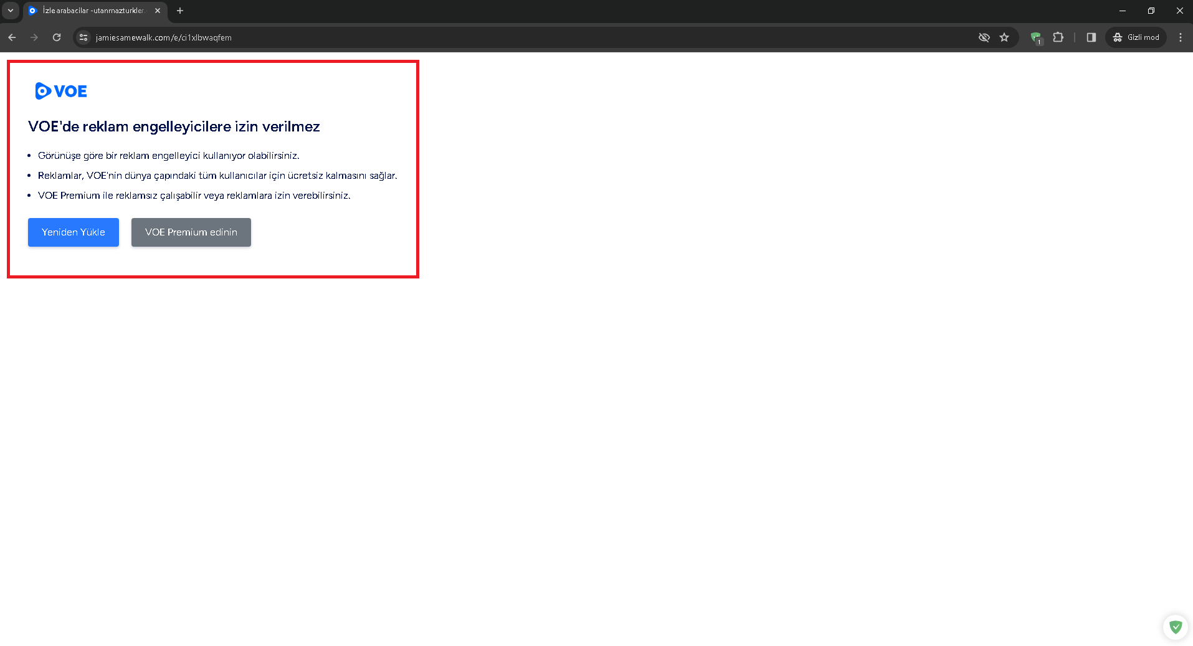The height and width of the screenshot is (646, 1193).
Task: Select the İzle arabacilar browser tab
Action: (87, 11)
